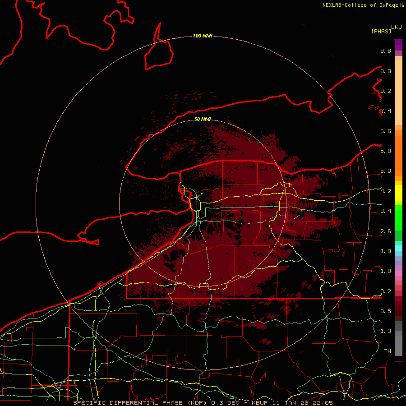Click the [PHAS] units label
Image resolution: width=406 pixels, height=406 pixels.
[x=381, y=31]
